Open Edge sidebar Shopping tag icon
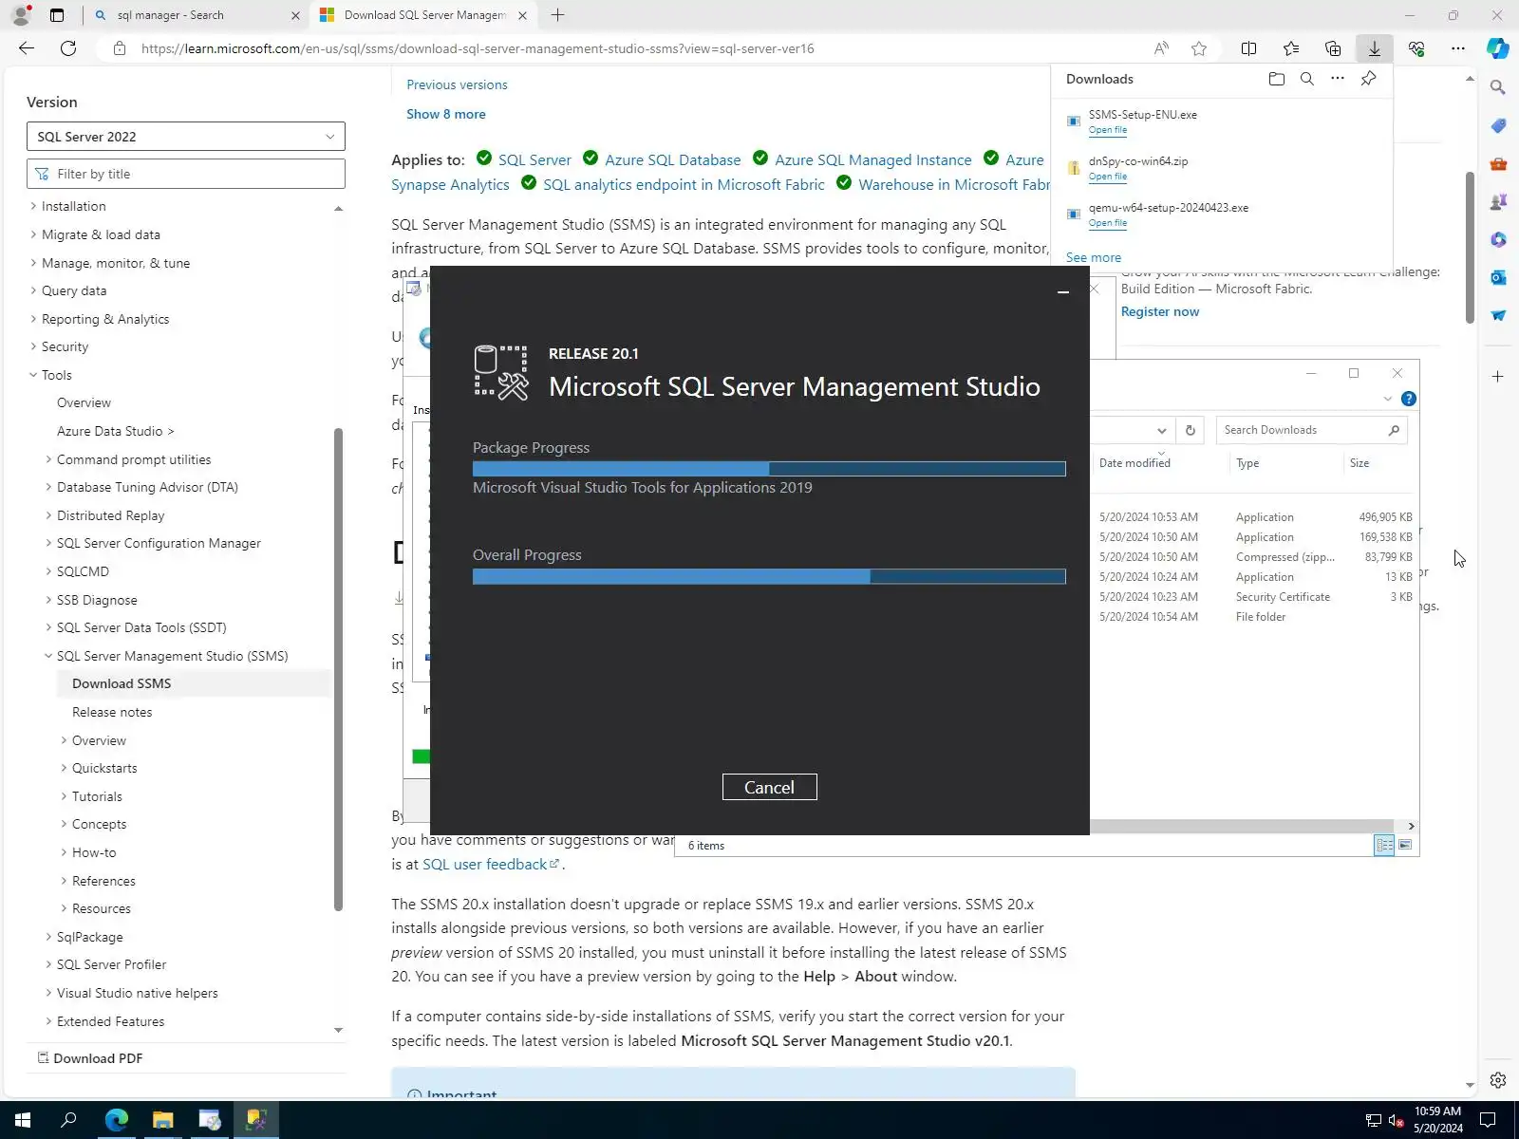Image resolution: width=1519 pixels, height=1139 pixels. click(1498, 125)
